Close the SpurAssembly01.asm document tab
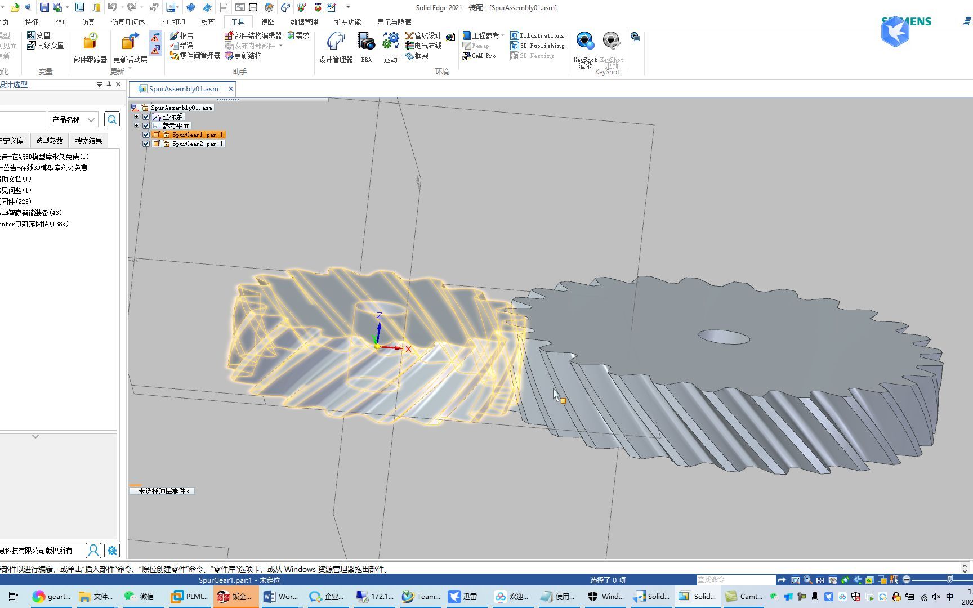This screenshot has width=973, height=608. click(x=230, y=88)
